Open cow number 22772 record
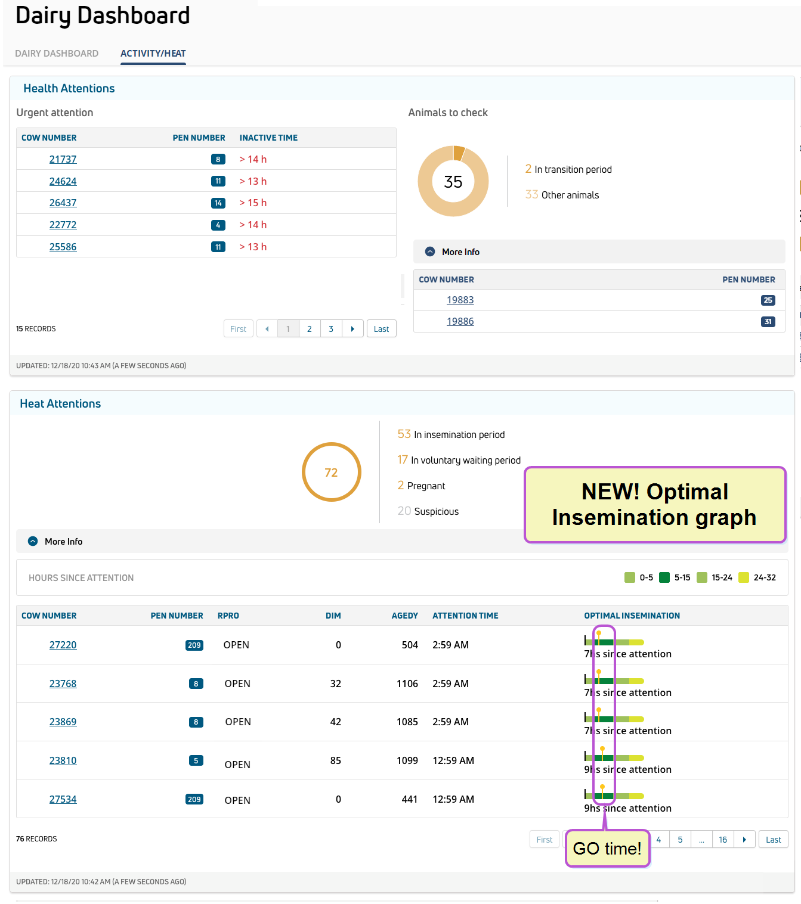The height and width of the screenshot is (904, 801). click(x=63, y=225)
